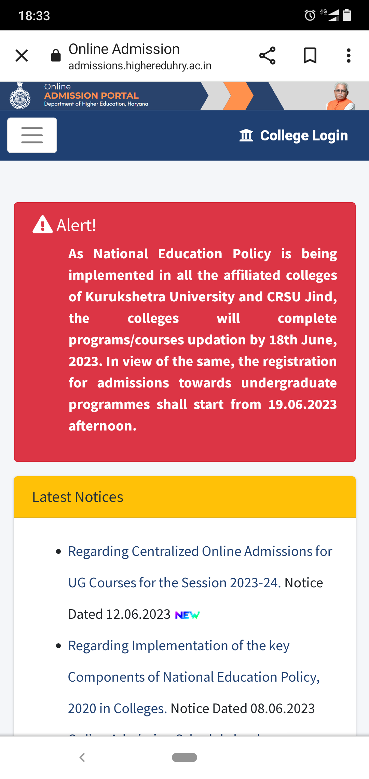The image size is (369, 779).
Task: Click the Alert warning triangle icon
Action: [42, 225]
